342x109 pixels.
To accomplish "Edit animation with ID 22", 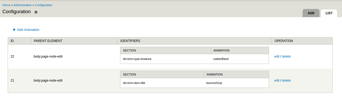I will (x=277, y=56).
